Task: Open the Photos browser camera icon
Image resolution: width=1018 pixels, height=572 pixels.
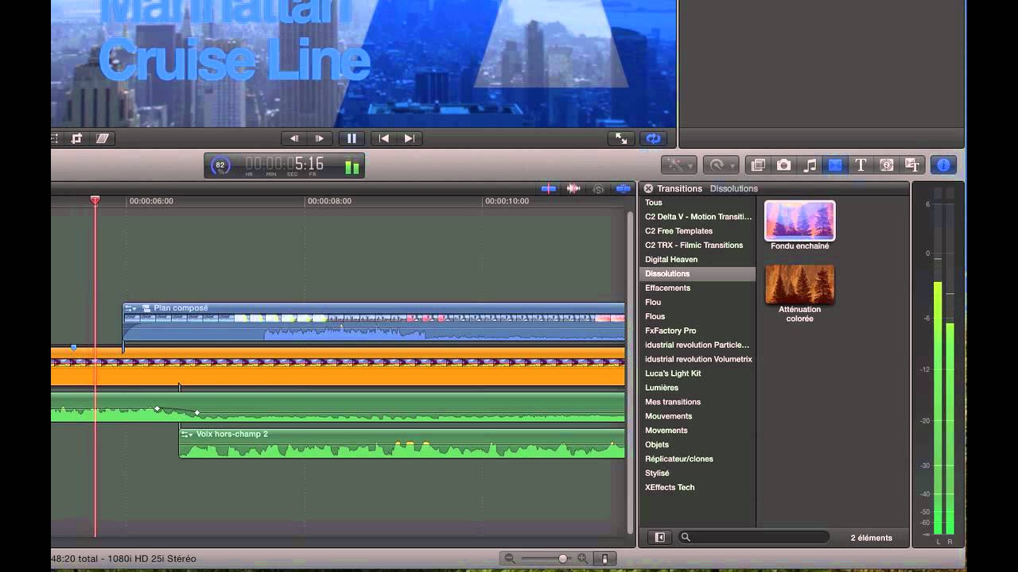Action: (783, 165)
